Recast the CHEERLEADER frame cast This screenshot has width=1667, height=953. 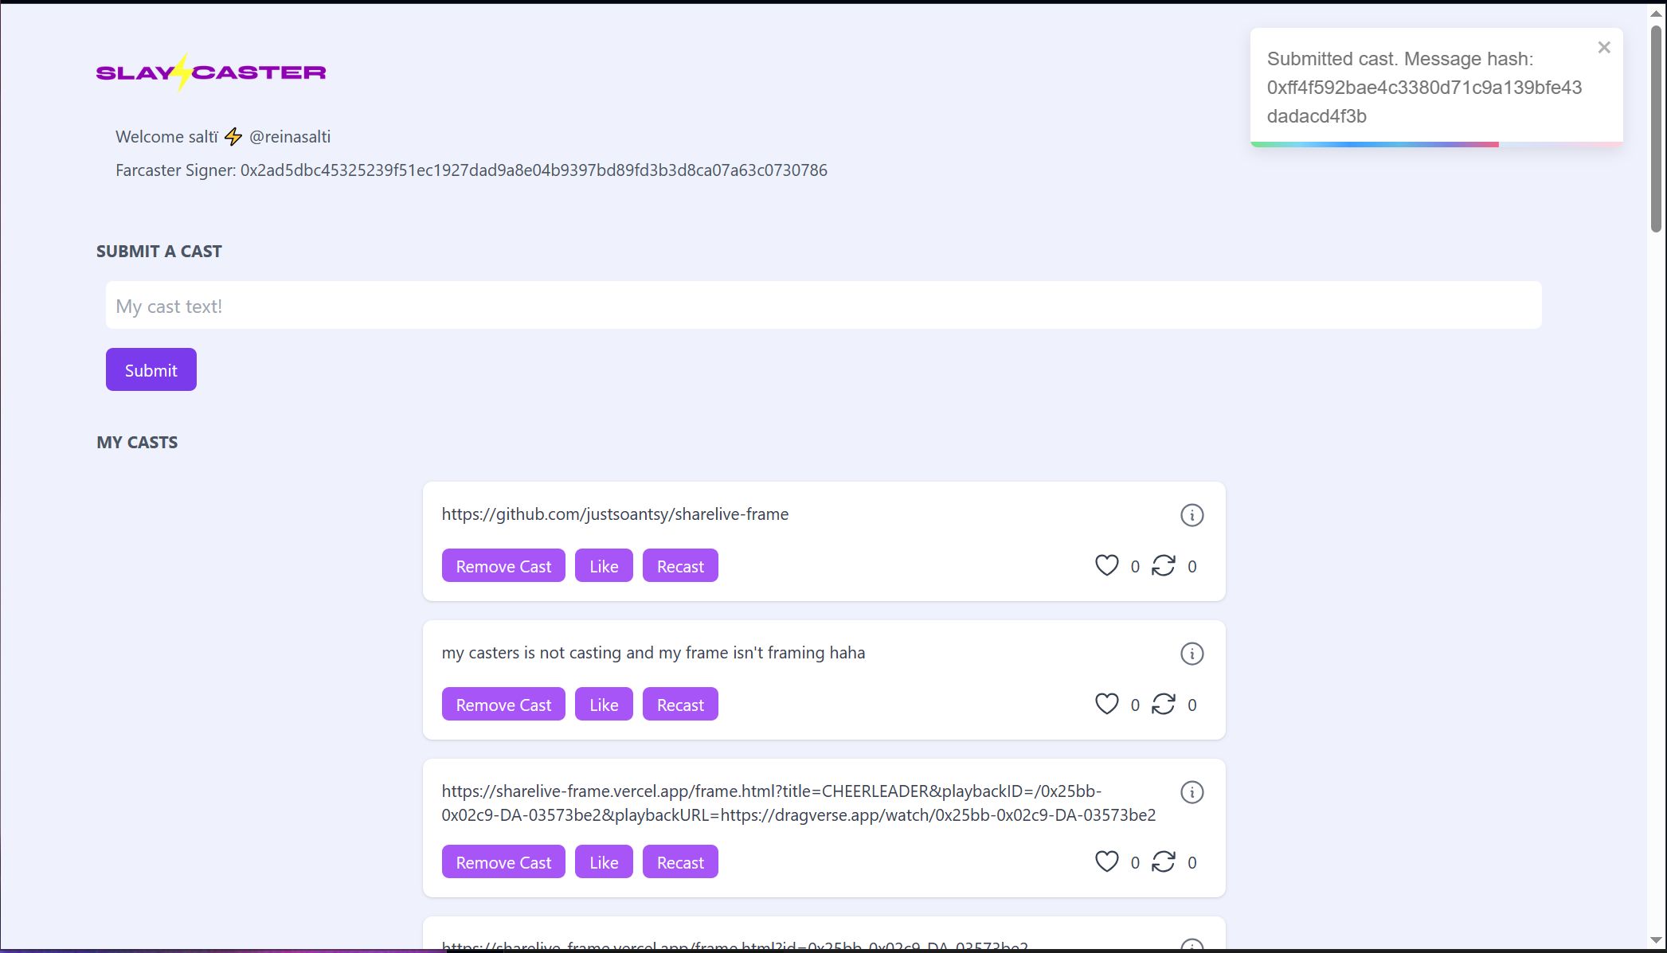tap(680, 862)
